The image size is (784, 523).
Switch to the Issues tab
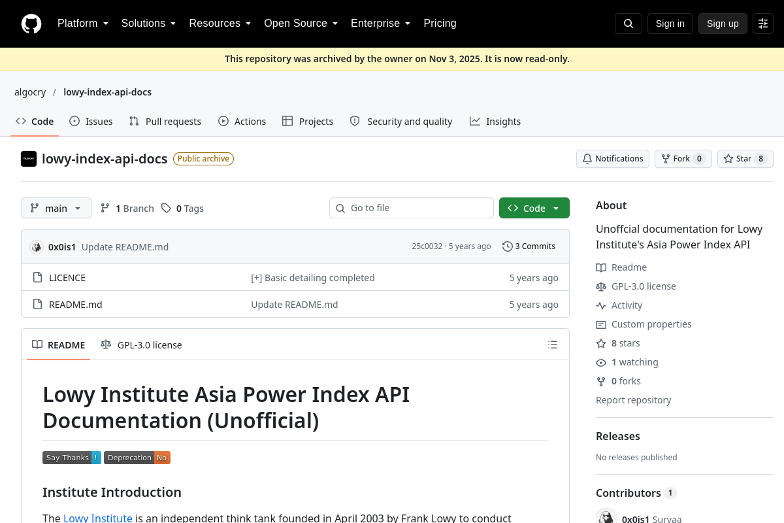[91, 122]
